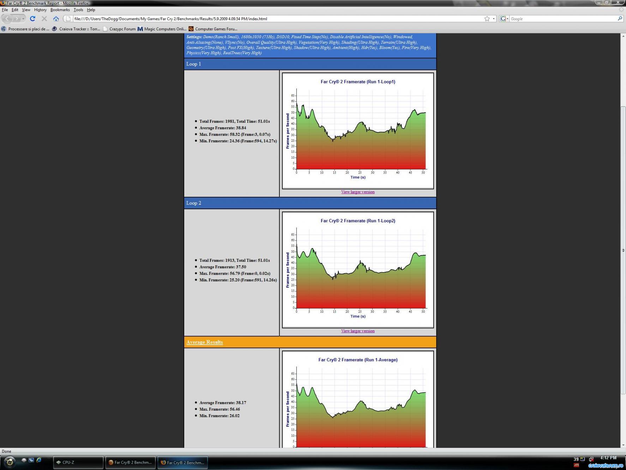Click the vertical scrollbar thumb
Screen dimensions: 626x470
tap(623, 250)
